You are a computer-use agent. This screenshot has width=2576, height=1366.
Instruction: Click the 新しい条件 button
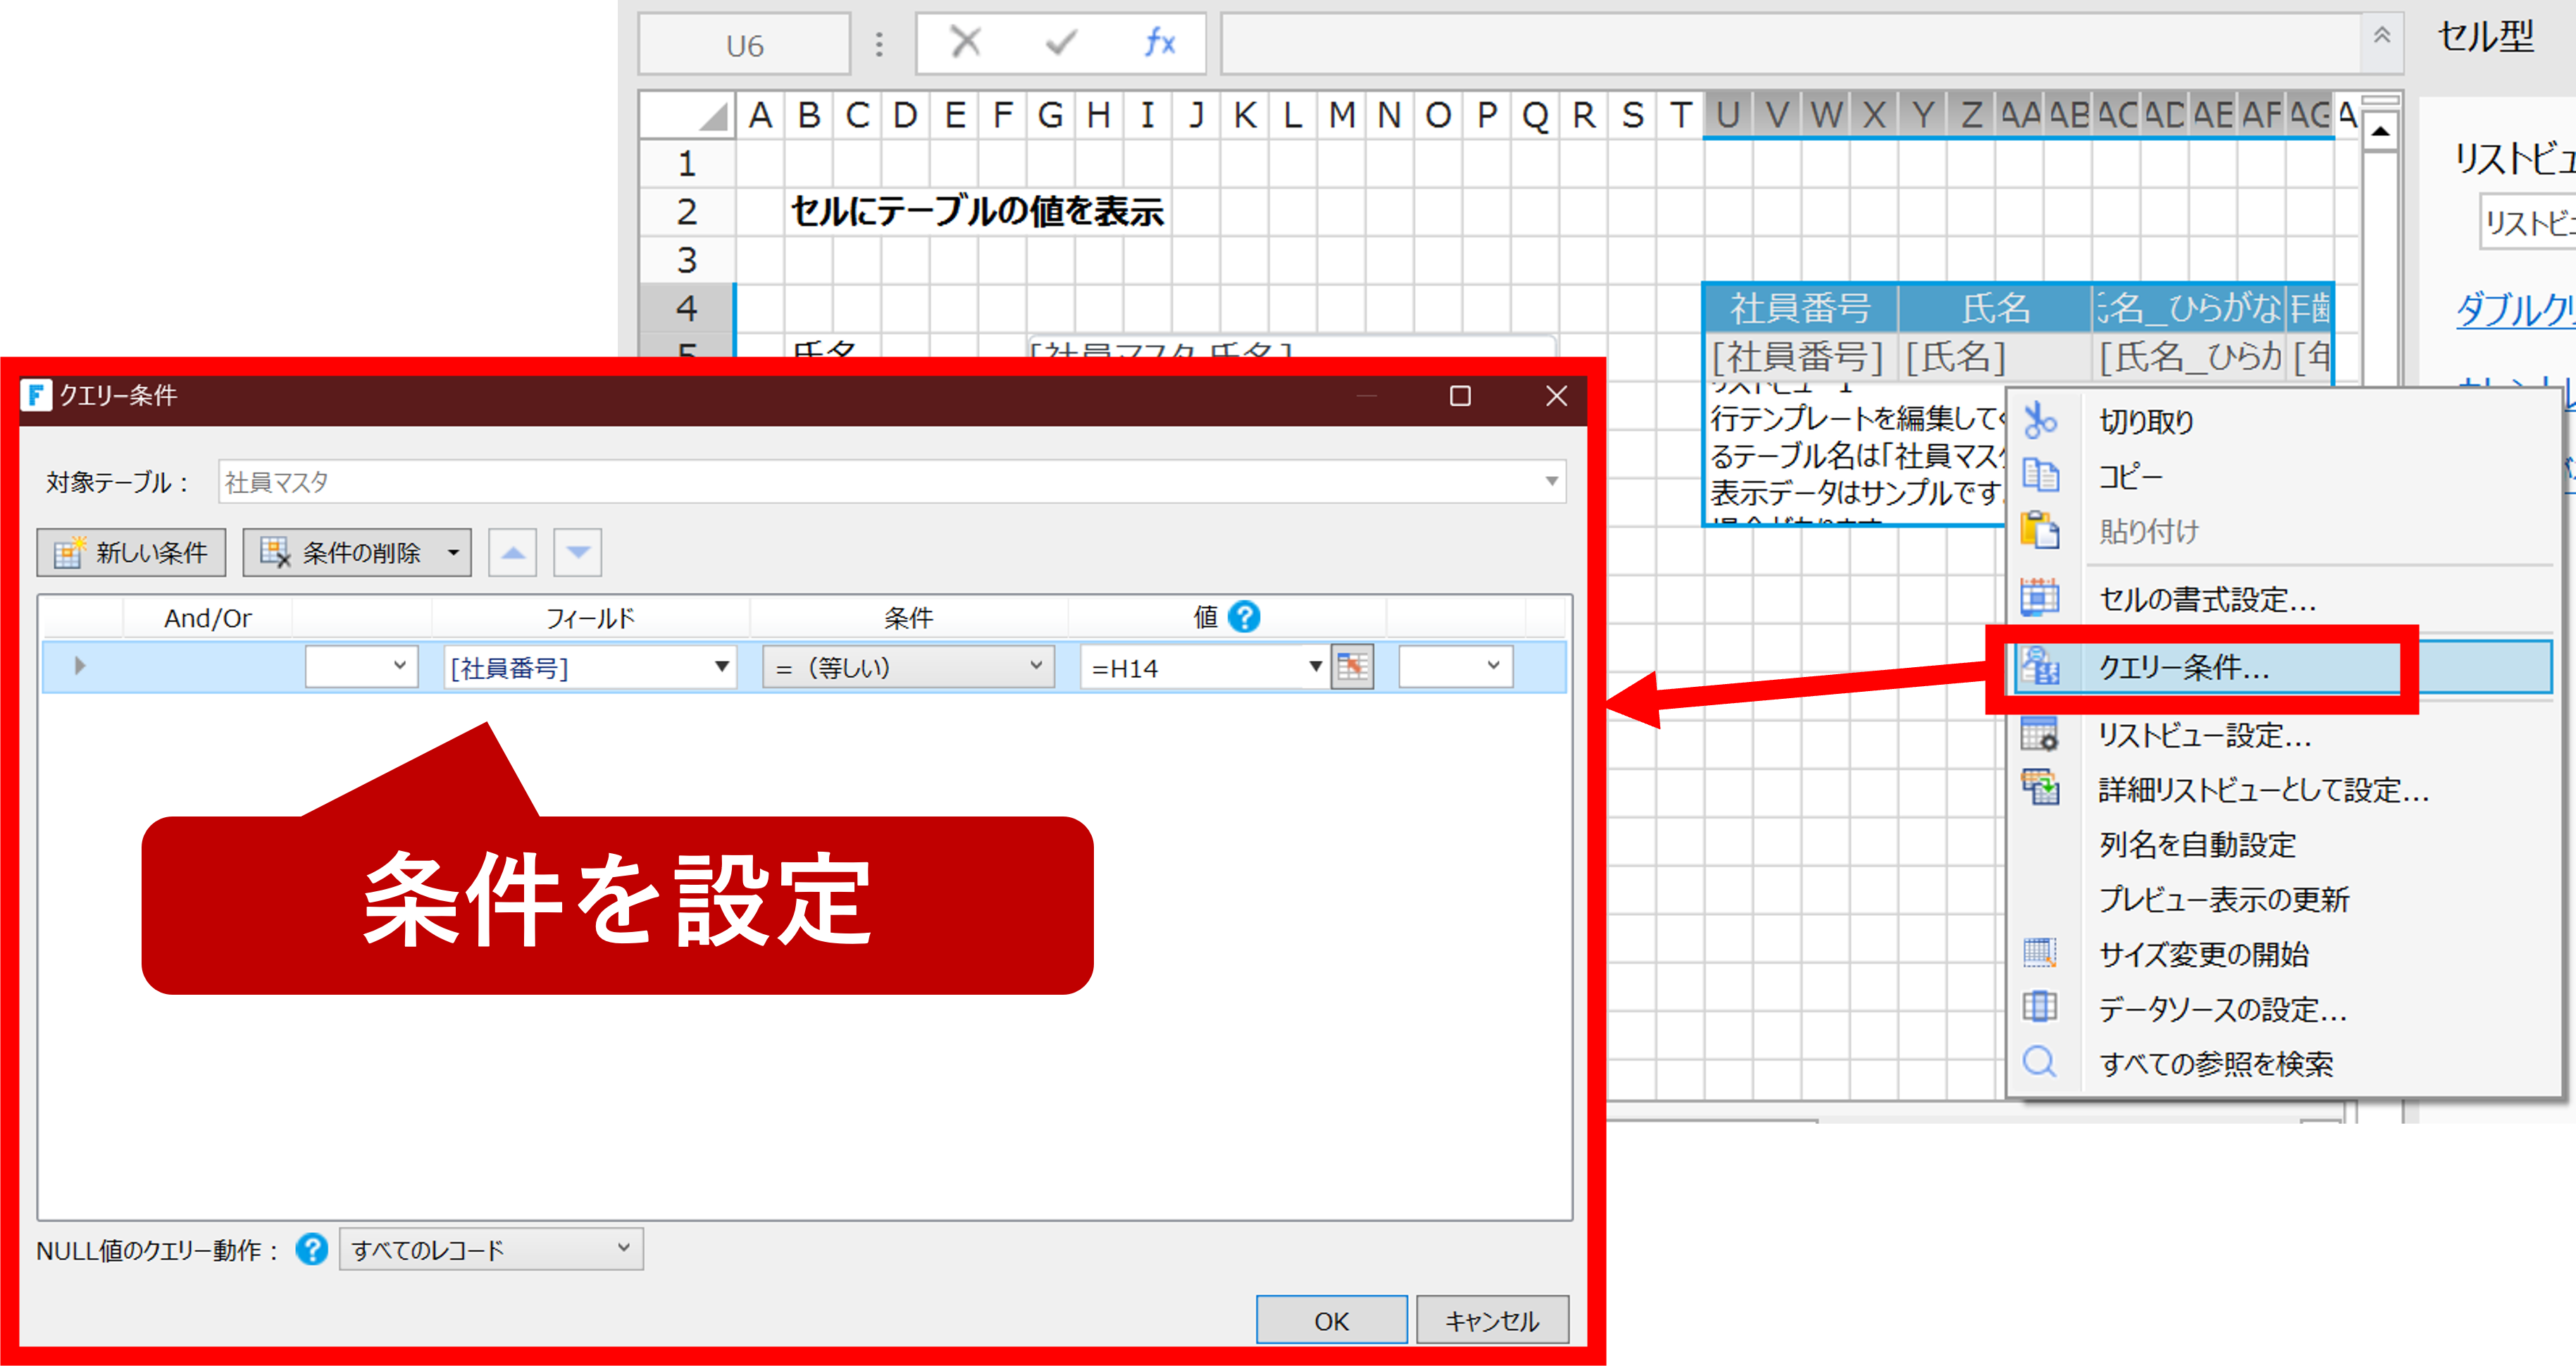[x=132, y=553]
